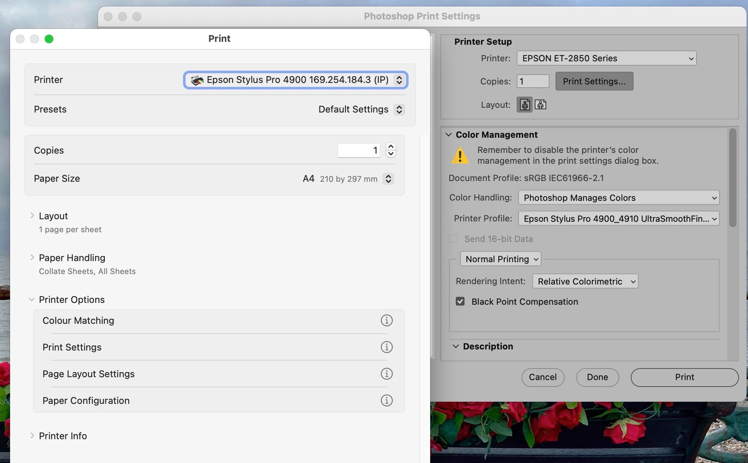This screenshot has width=748, height=463.
Task: Toggle the Send 16-bit Data checkbox
Action: tap(453, 239)
